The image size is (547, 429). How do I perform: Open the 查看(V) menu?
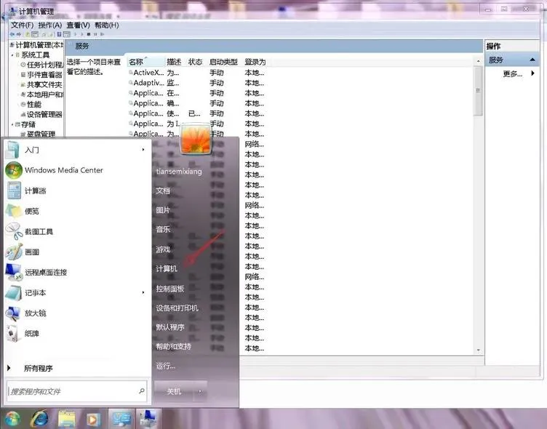[x=78, y=25]
